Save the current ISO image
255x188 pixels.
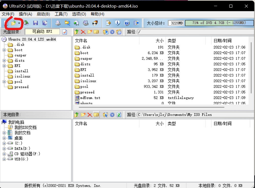click(35, 23)
